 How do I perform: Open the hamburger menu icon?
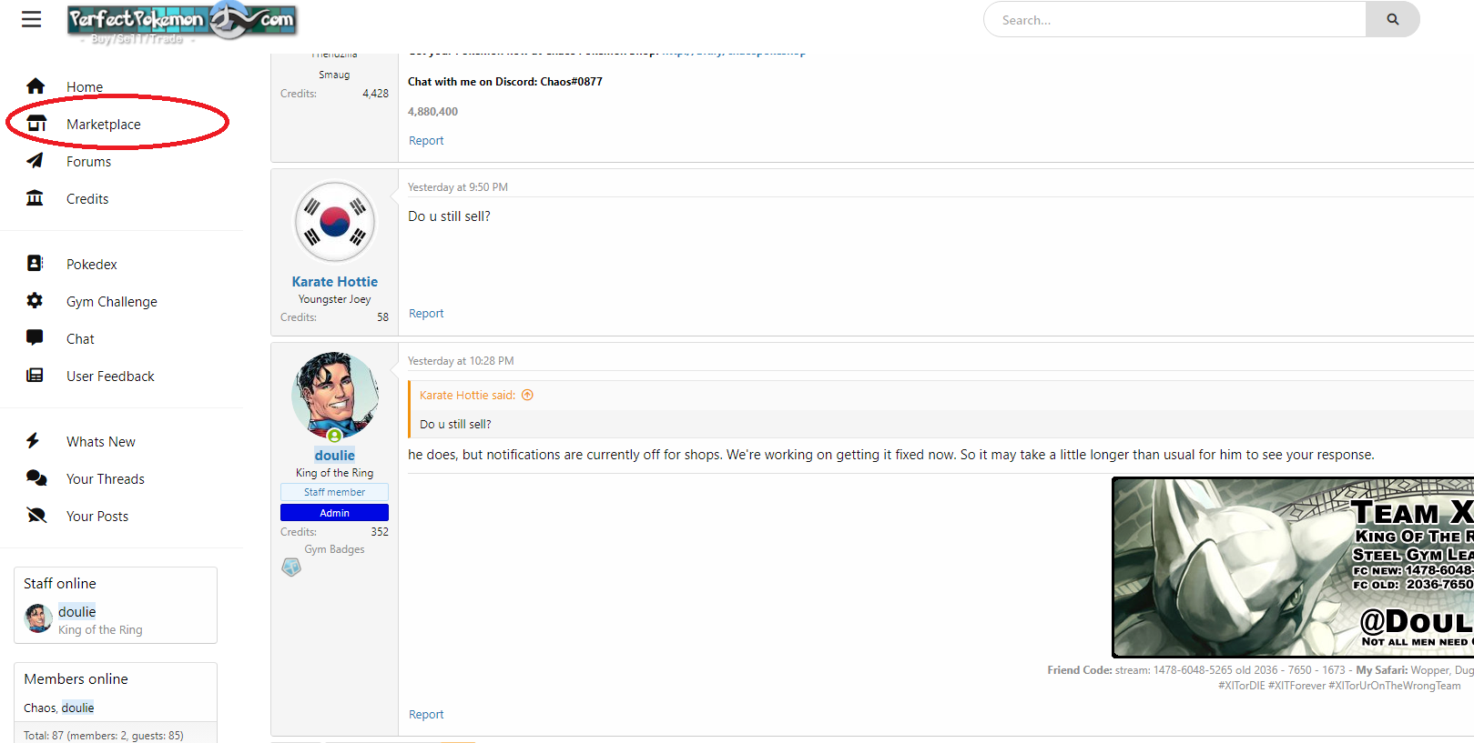[x=31, y=19]
